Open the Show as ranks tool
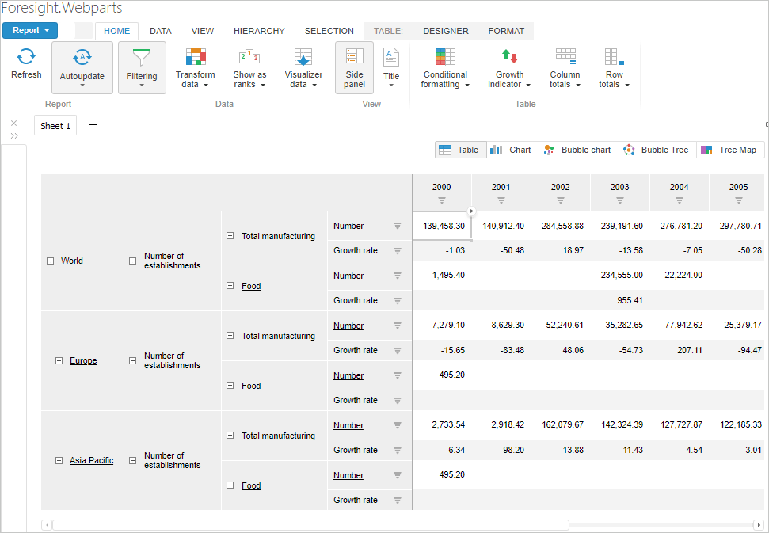The image size is (769, 533). [x=249, y=57]
